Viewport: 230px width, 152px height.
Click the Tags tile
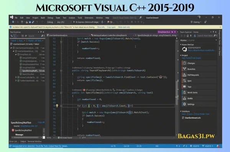click(x=199, y=87)
